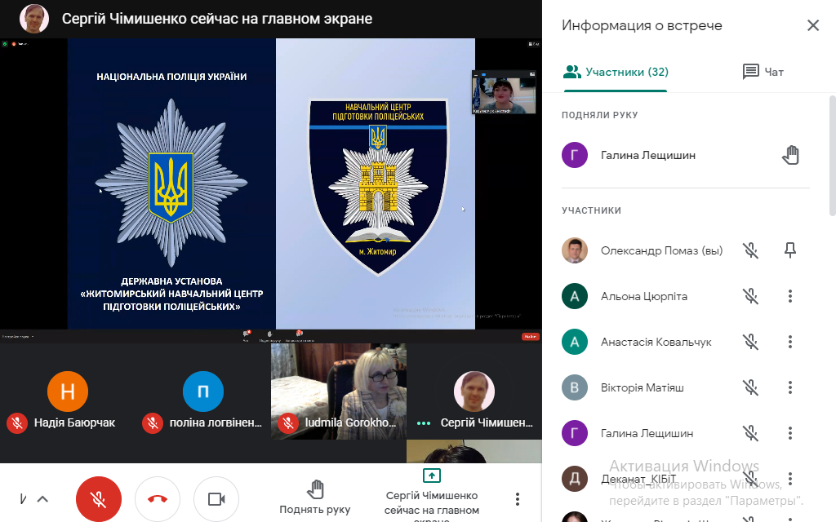Open more options menu in the bottom bar

coord(517,499)
